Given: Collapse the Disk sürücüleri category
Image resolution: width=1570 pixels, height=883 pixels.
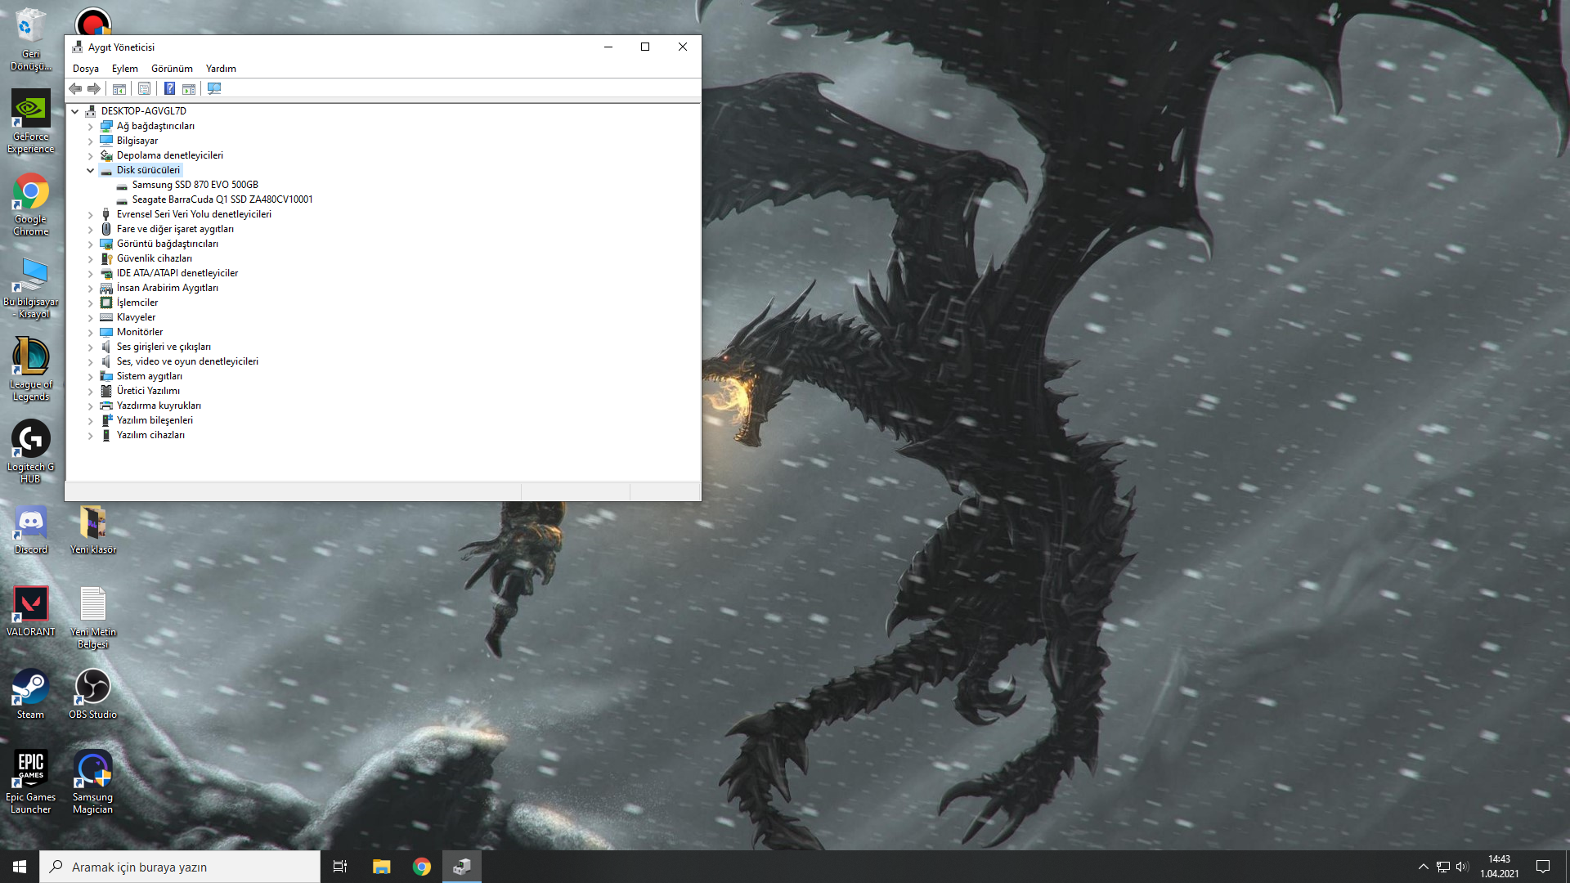Looking at the screenshot, I should [91, 171].
